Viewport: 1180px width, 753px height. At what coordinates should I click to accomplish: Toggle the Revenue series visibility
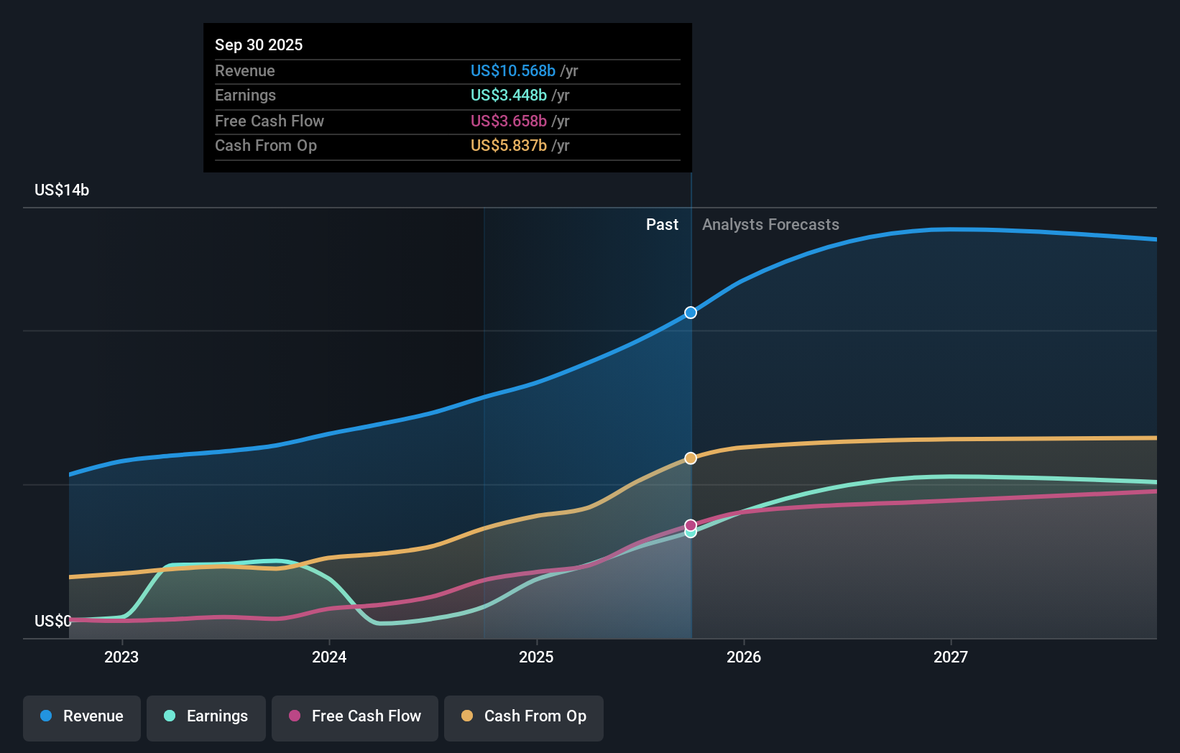tap(81, 716)
